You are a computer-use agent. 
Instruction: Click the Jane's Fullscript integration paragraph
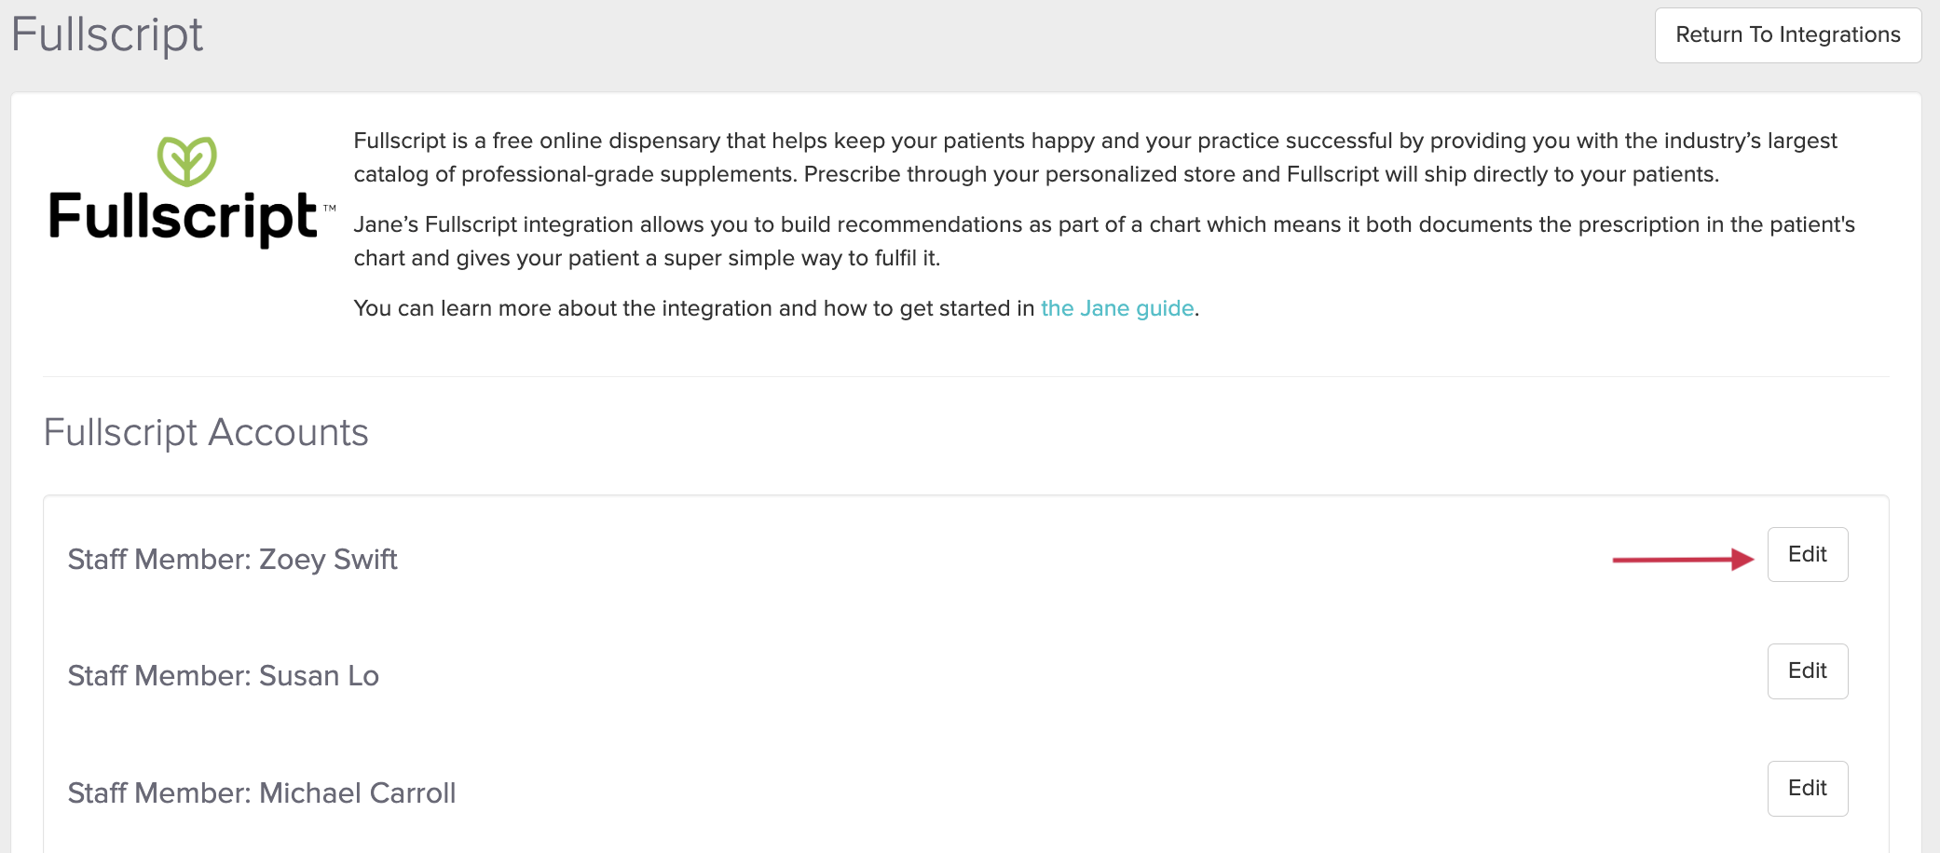(x=1103, y=241)
